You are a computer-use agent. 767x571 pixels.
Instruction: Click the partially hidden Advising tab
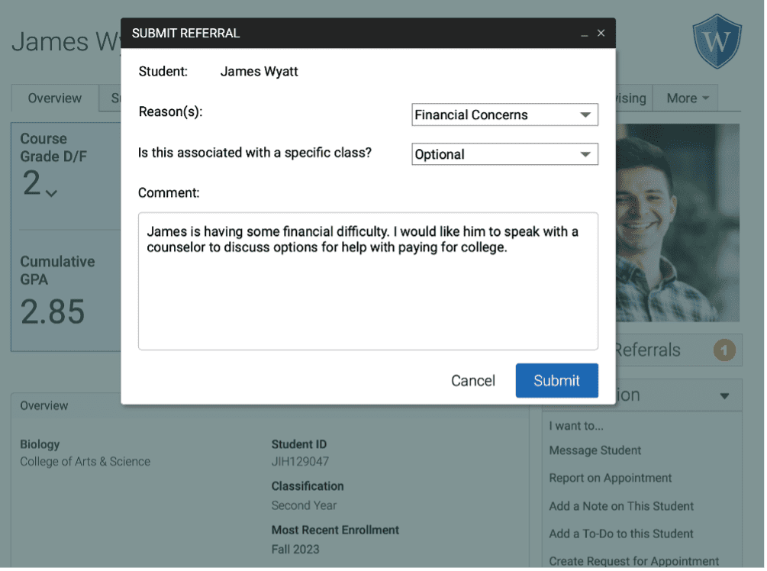(x=634, y=98)
